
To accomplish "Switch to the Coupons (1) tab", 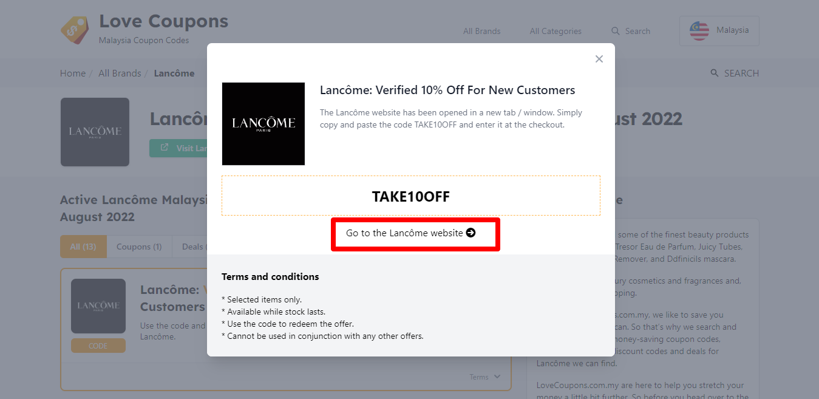I will [x=138, y=247].
